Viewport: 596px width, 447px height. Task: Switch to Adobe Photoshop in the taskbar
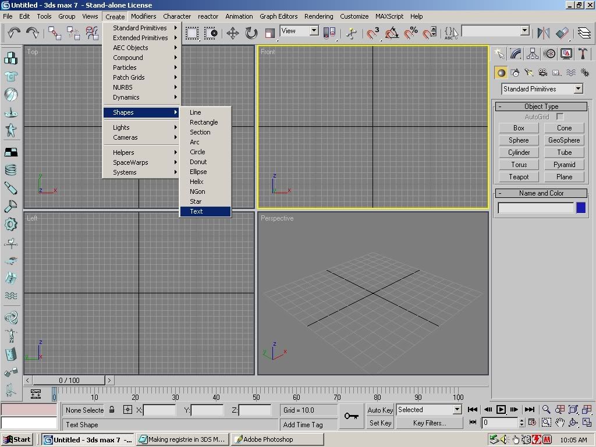point(278,439)
